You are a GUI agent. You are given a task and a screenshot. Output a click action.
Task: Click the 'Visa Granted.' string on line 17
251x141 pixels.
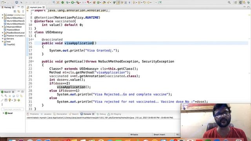click(x=100, y=51)
